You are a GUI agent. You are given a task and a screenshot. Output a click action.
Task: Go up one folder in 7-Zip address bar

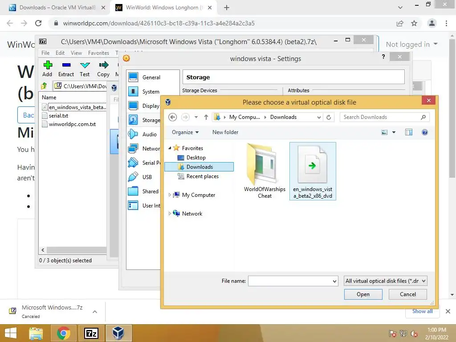tap(44, 86)
